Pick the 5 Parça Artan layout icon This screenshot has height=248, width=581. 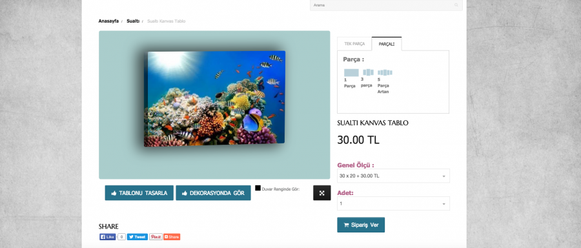(385, 73)
